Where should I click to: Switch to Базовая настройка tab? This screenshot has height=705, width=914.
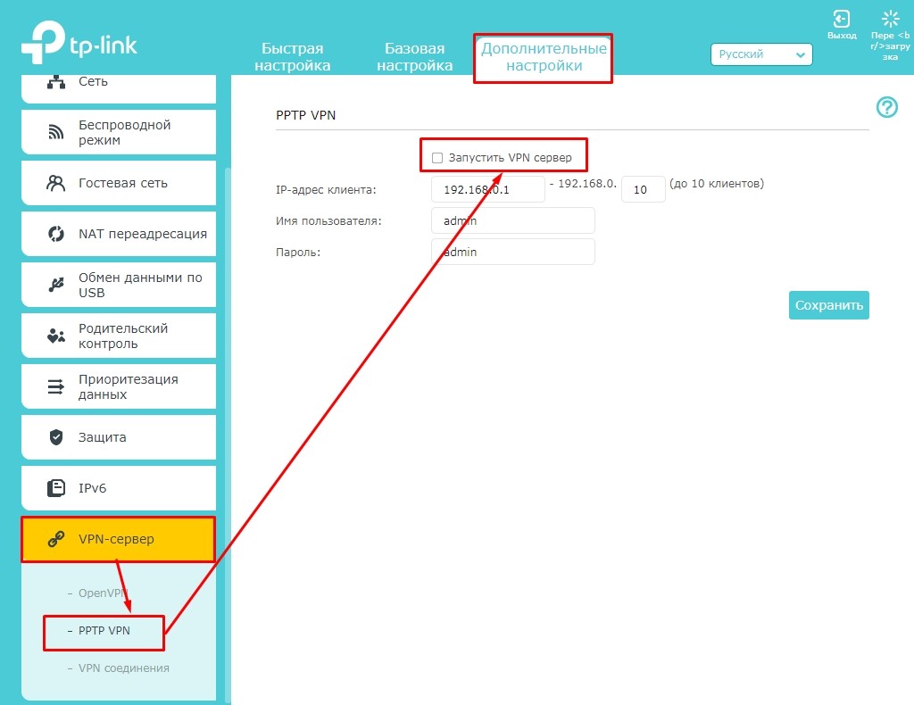coord(414,56)
